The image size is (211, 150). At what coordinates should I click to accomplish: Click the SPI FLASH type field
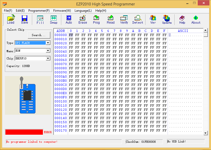[30, 43]
